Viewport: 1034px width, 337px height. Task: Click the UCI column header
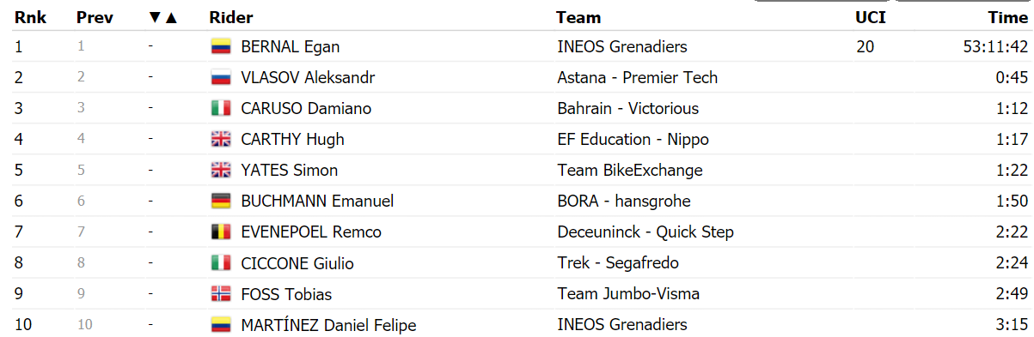point(871,17)
